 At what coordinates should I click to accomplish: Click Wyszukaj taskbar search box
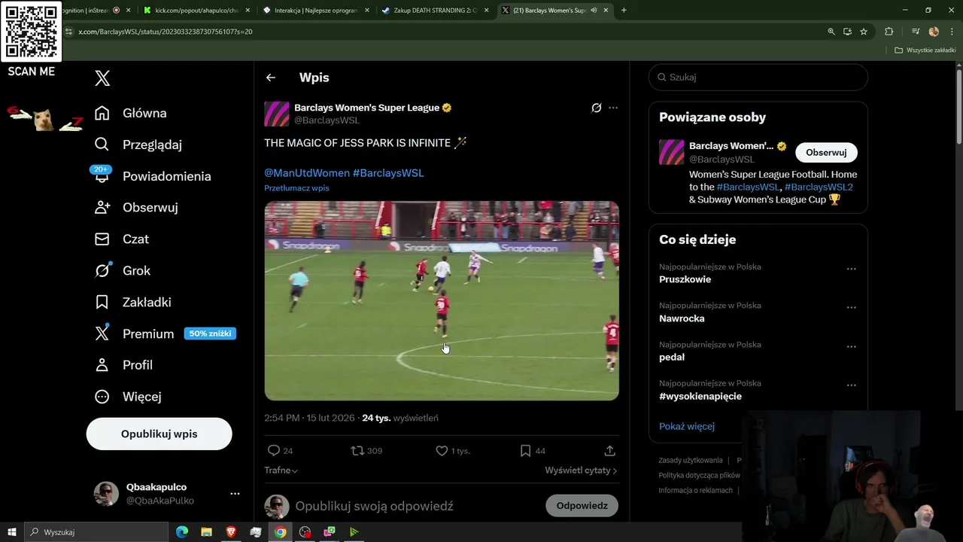click(x=96, y=532)
